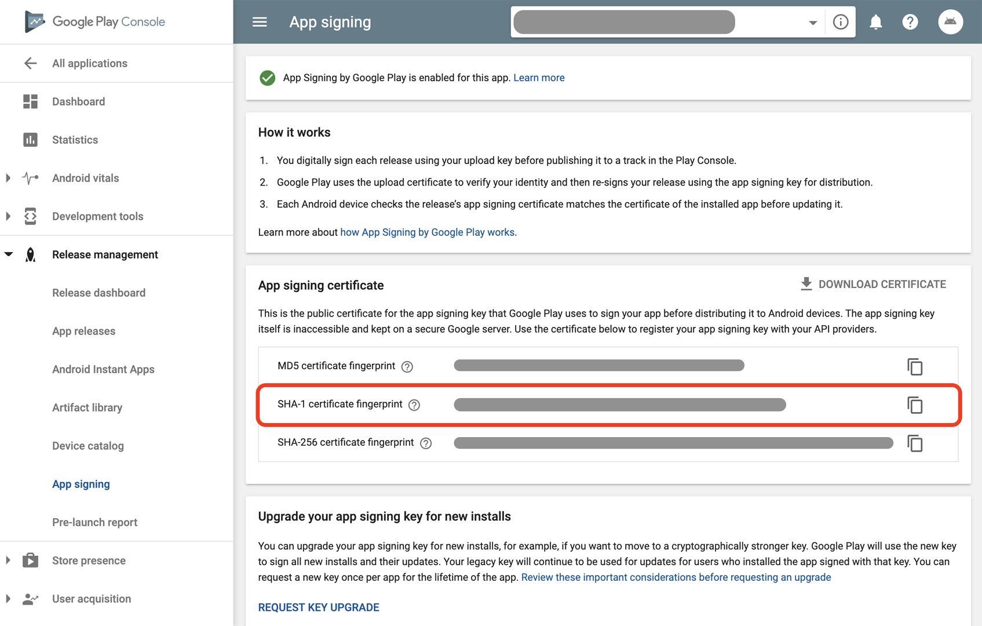The image size is (982, 626).
Task: Open 'how App Signing by Google Play works' link
Action: click(x=428, y=232)
